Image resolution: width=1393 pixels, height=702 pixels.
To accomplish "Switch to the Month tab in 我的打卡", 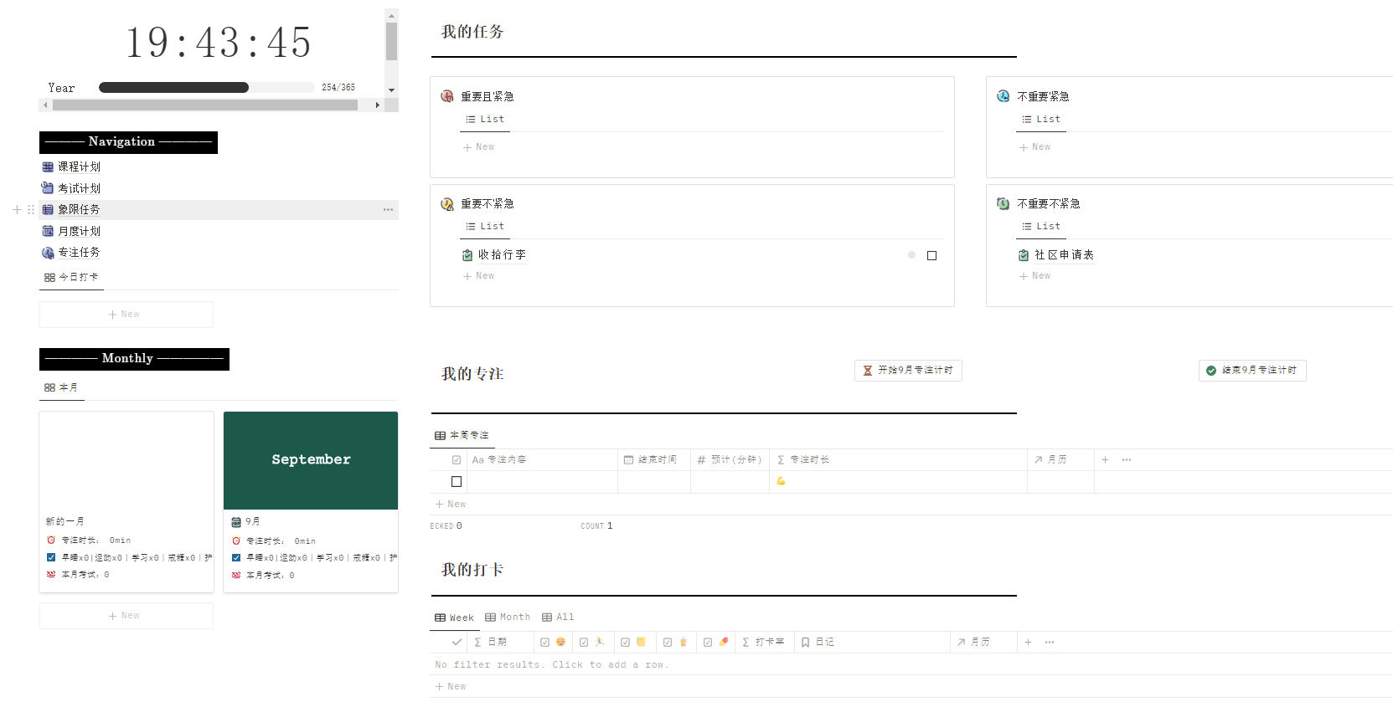I will pos(508,617).
